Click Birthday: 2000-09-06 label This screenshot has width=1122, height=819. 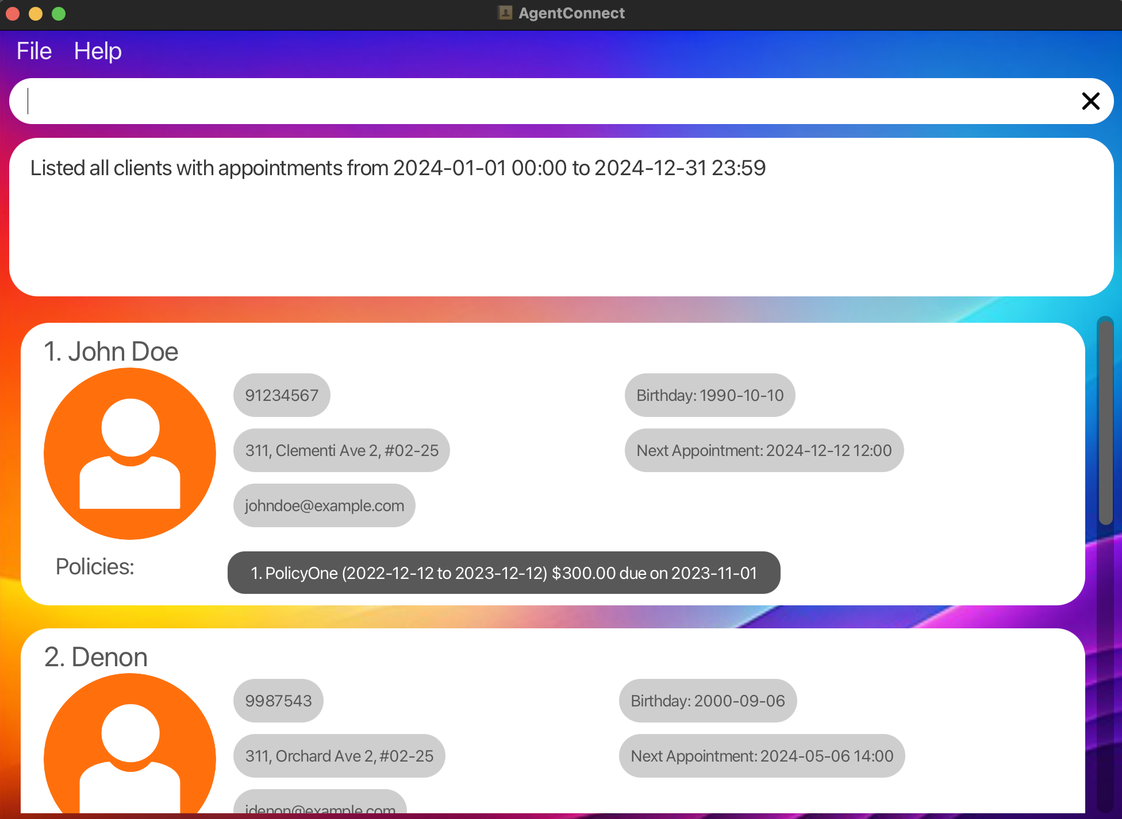(x=708, y=701)
